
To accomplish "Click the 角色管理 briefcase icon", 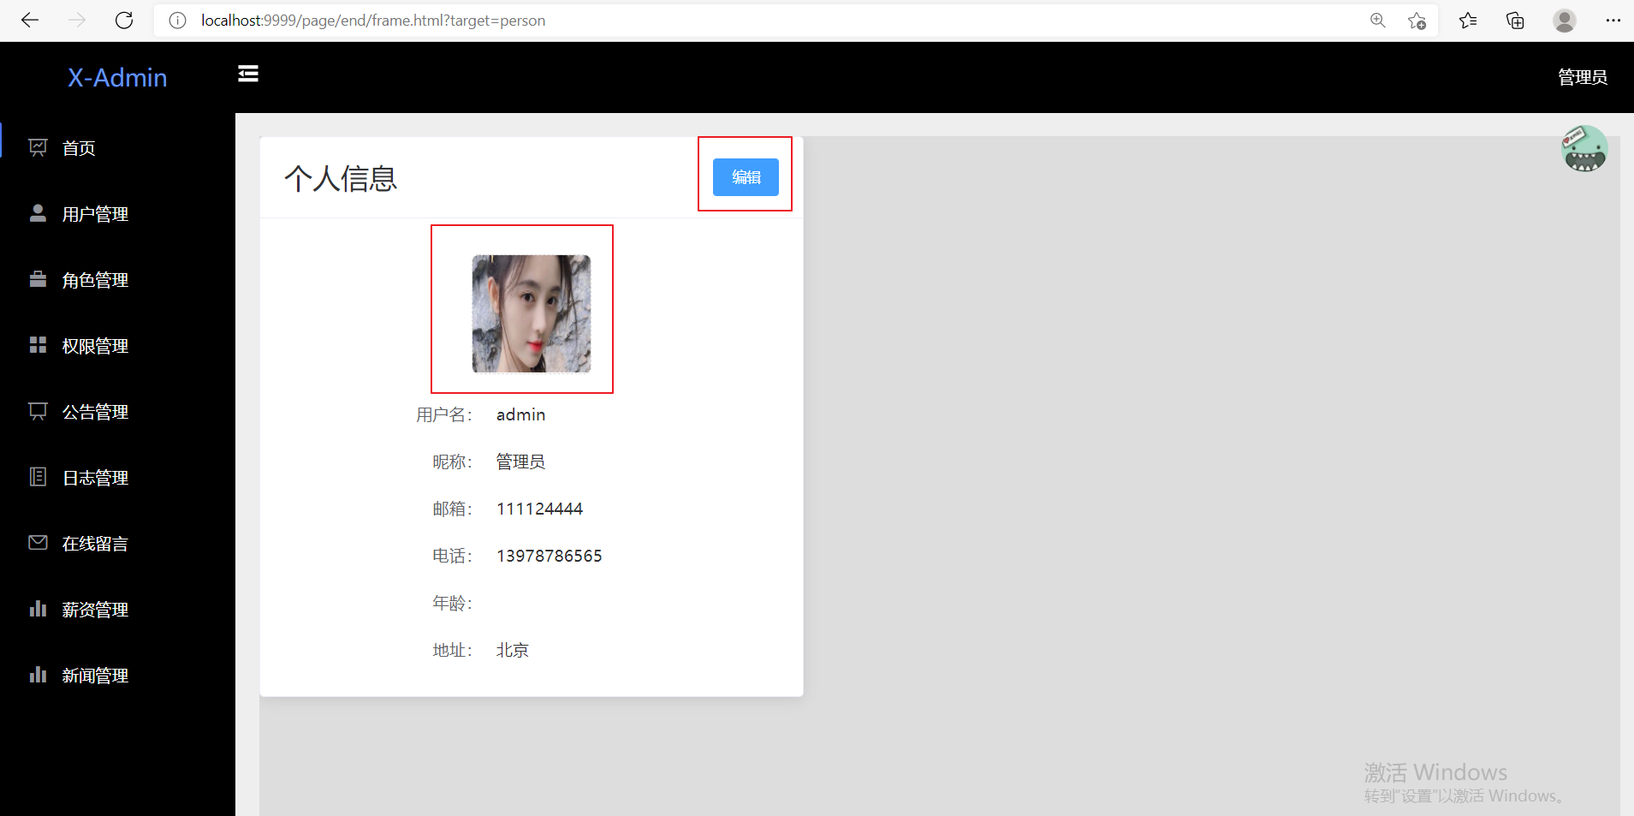I will 38,279.
